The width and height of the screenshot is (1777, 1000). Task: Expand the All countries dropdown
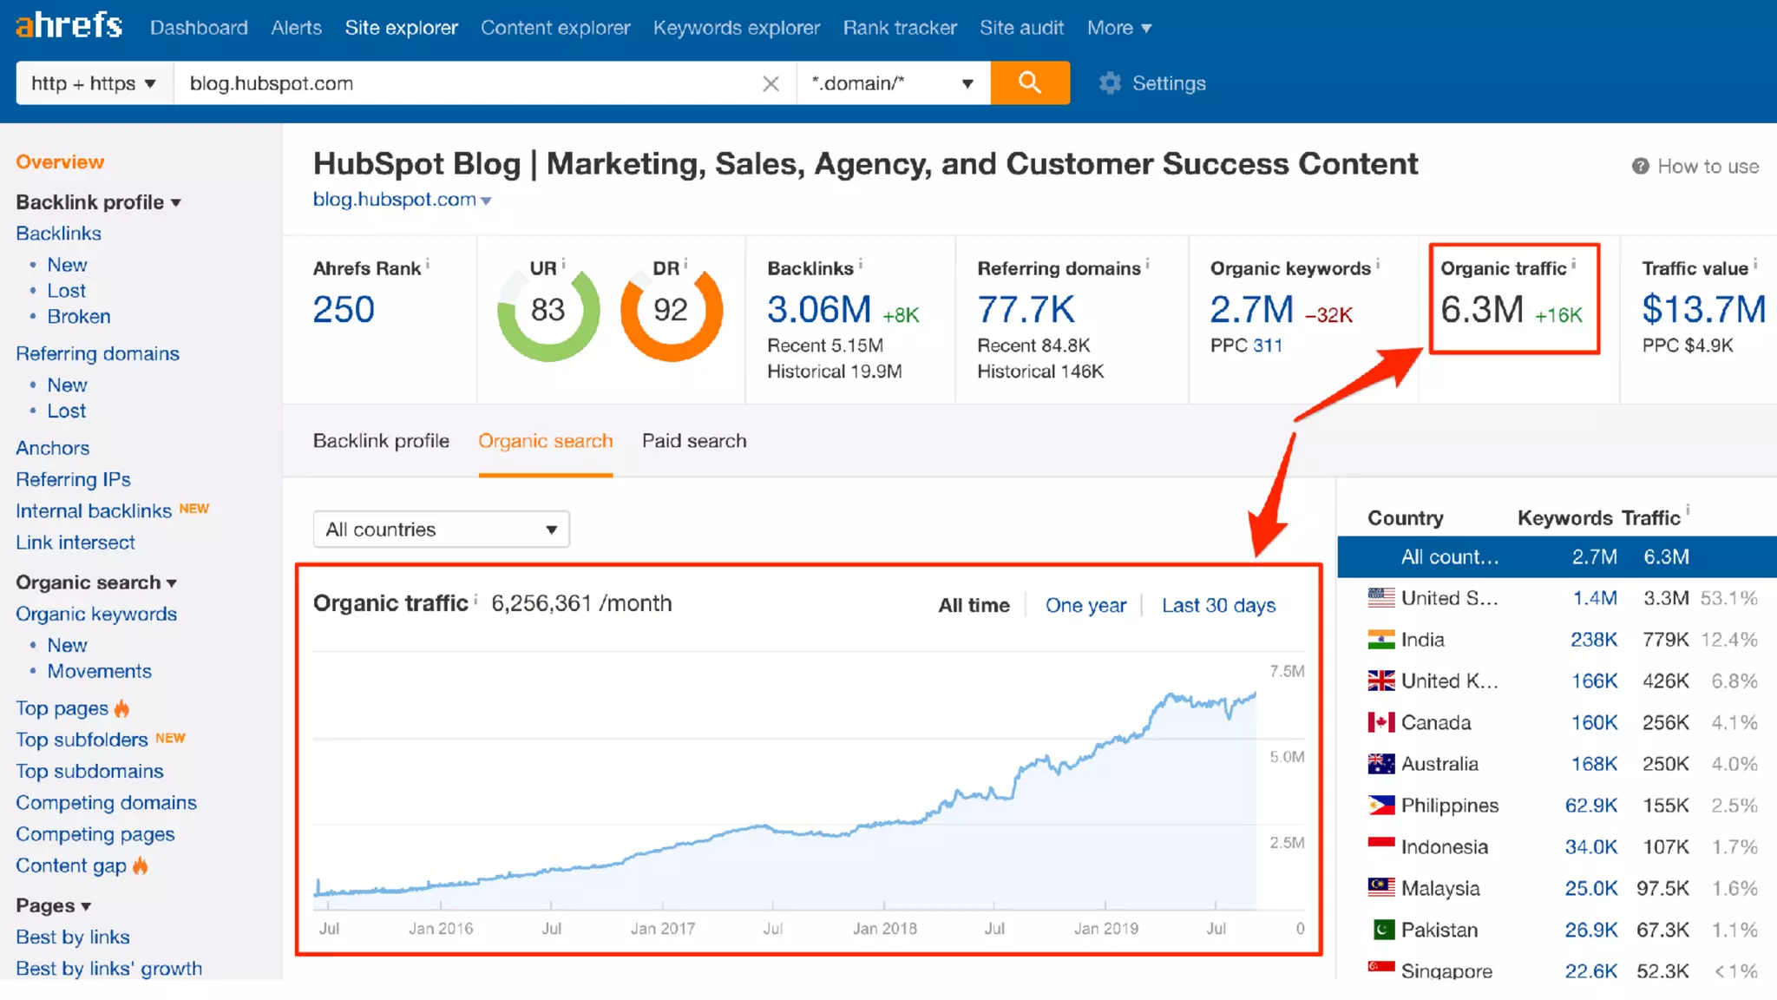pyautogui.click(x=441, y=530)
